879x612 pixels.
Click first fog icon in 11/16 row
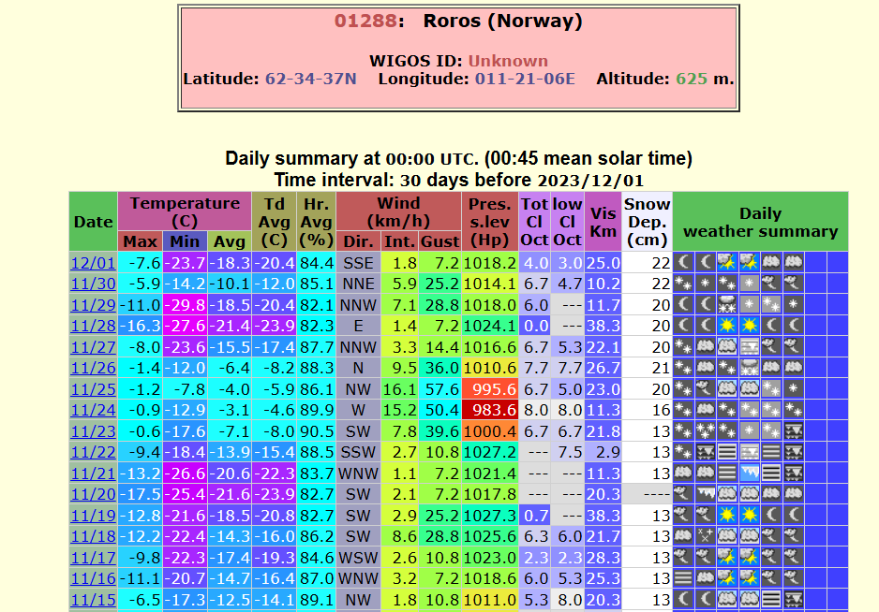683,578
